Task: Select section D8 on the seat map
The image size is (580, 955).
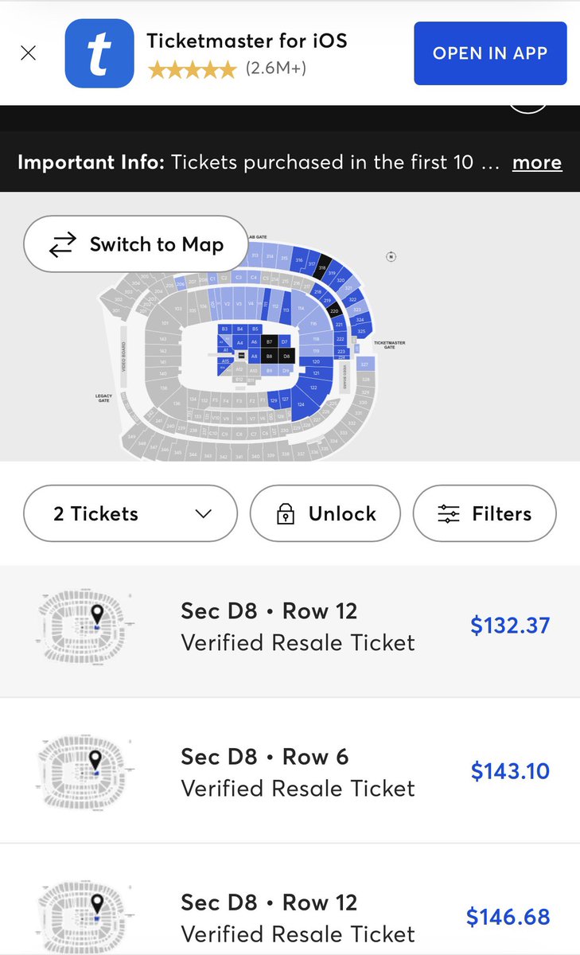Action: [x=286, y=356]
